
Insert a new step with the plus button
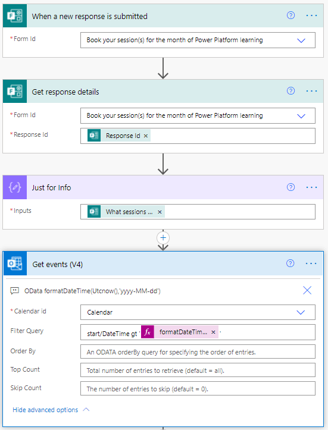[163, 237]
